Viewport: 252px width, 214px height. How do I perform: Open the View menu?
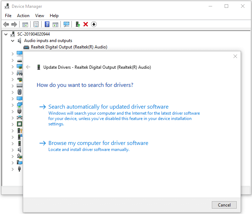click(39, 16)
